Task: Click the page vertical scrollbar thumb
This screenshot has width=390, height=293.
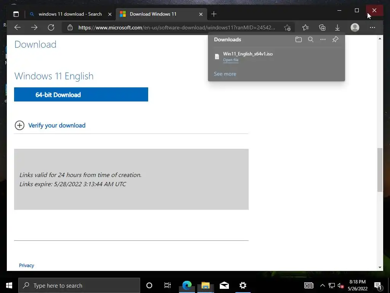Action: 380,170
